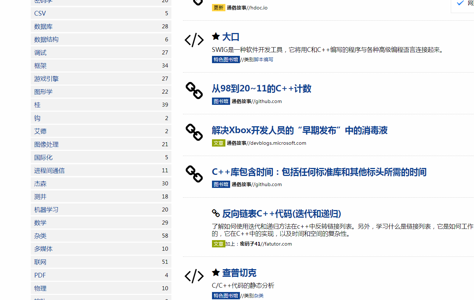Select the 杰森 category in sidebar

click(x=101, y=184)
